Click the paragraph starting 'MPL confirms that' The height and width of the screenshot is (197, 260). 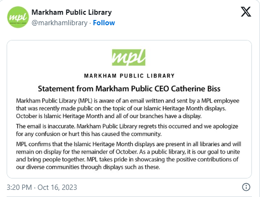pos(128,156)
